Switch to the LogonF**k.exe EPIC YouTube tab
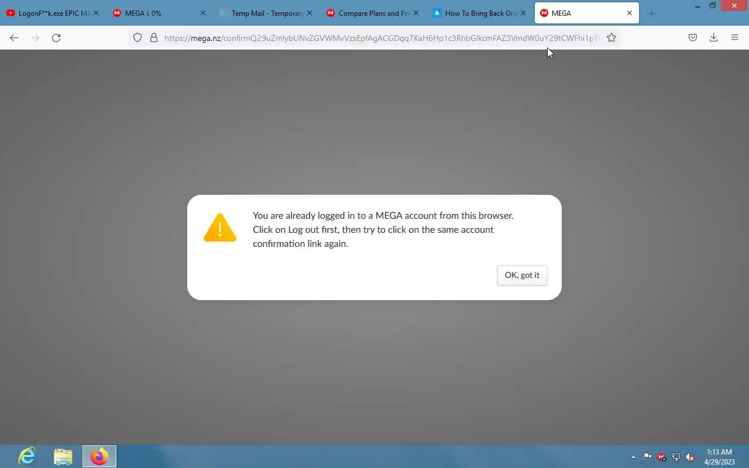Viewport: 749px width, 468px height. [x=53, y=13]
